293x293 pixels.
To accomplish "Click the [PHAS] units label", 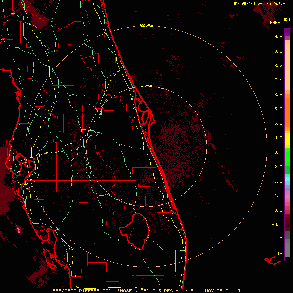I will point(275,22).
